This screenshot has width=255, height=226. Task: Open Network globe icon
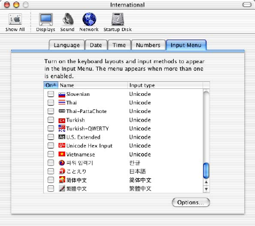(89, 19)
